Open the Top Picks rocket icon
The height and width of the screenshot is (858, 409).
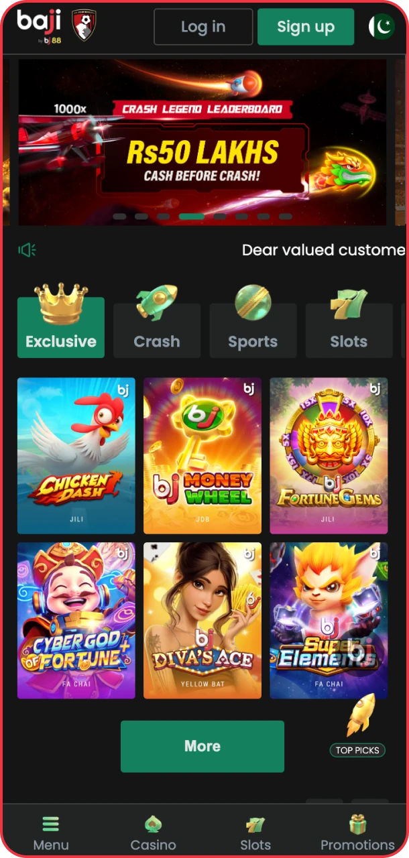pos(360,715)
